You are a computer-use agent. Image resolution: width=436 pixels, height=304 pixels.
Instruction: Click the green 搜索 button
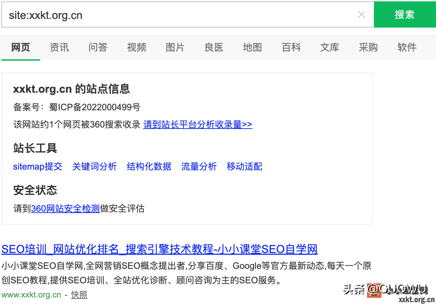(405, 14)
